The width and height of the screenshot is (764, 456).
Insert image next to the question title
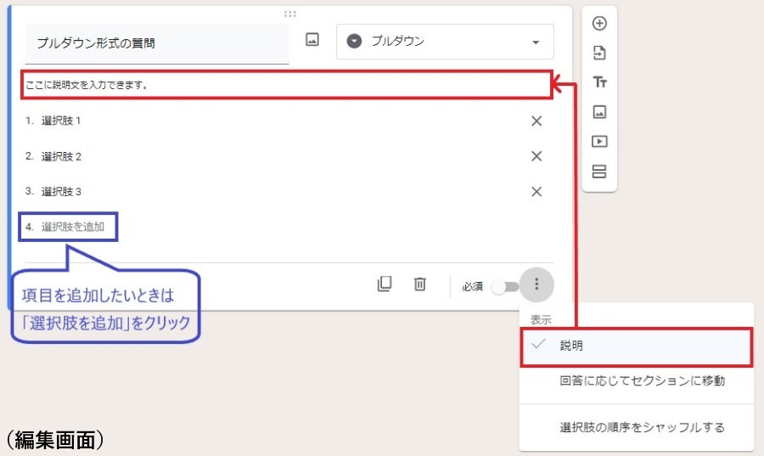click(x=312, y=40)
